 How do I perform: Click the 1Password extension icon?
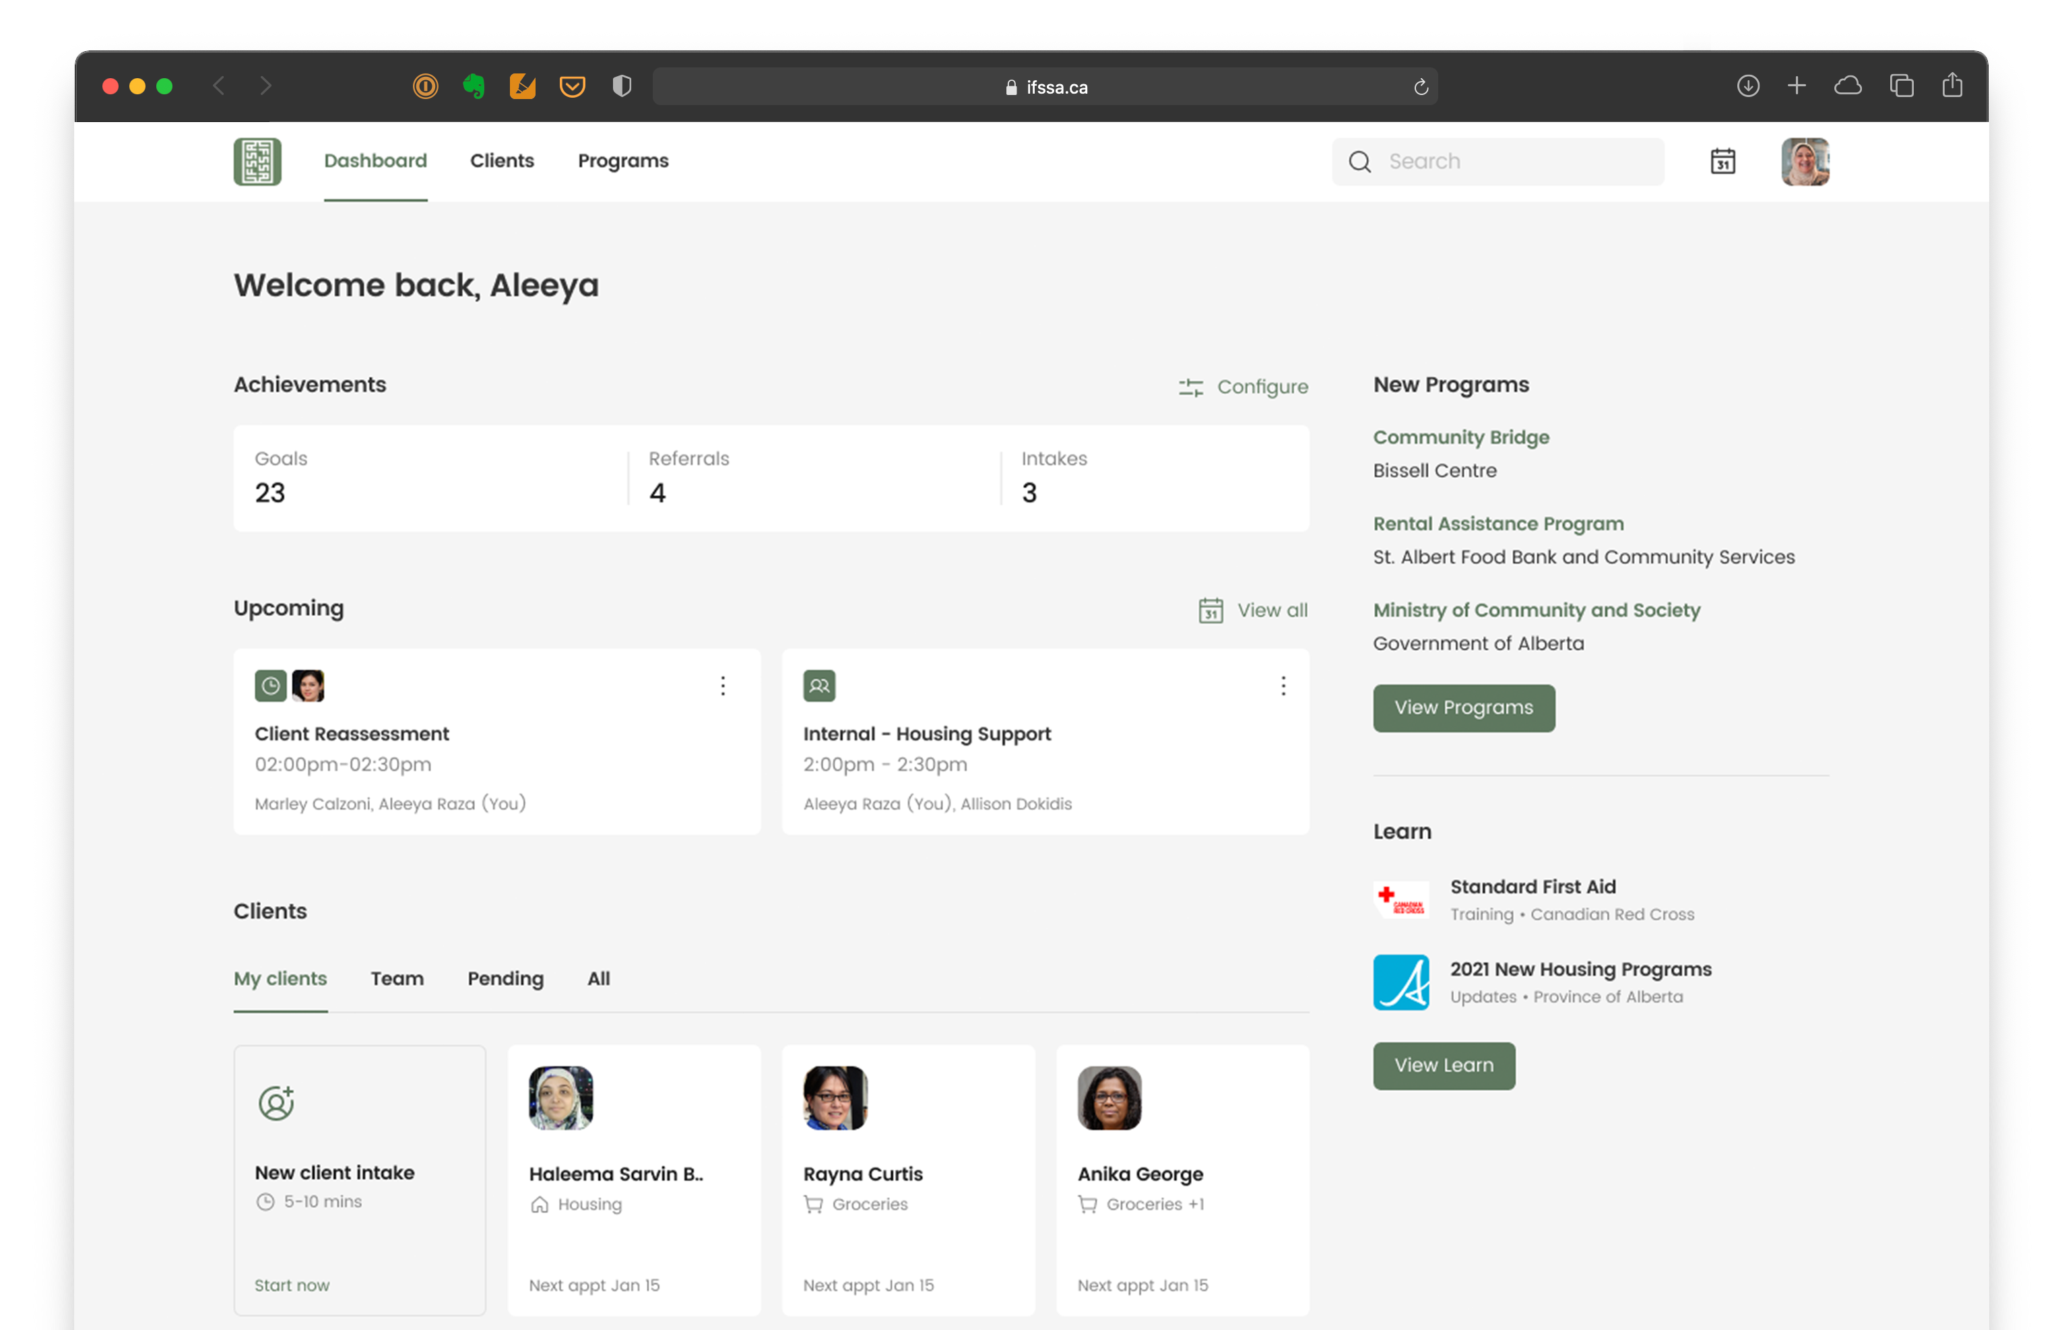coord(426,86)
